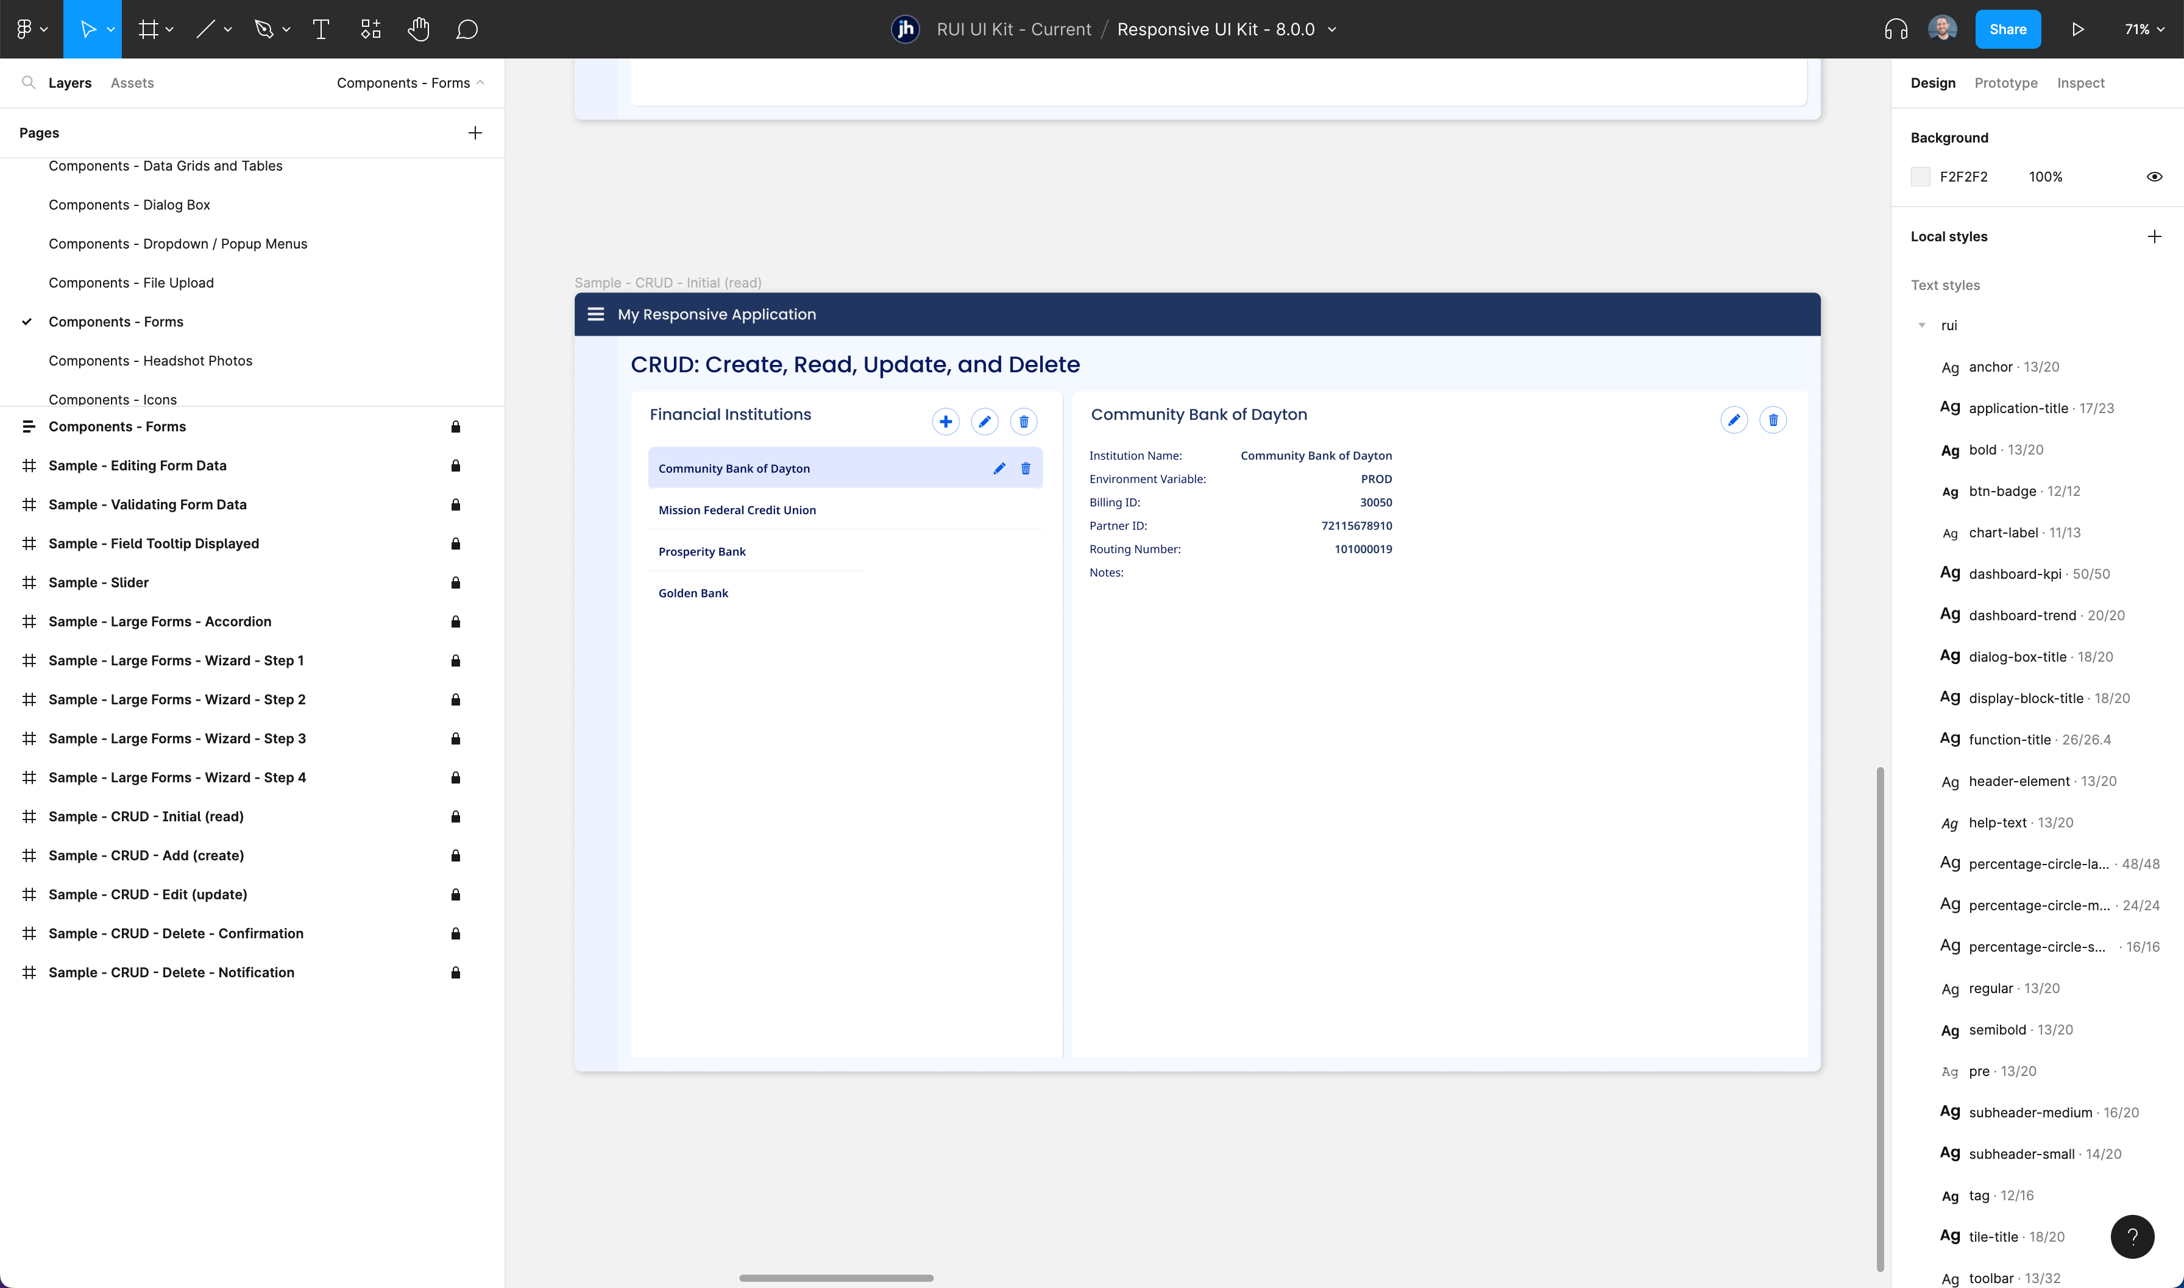
Task: Open the audio headphones icon
Action: coord(1896,29)
